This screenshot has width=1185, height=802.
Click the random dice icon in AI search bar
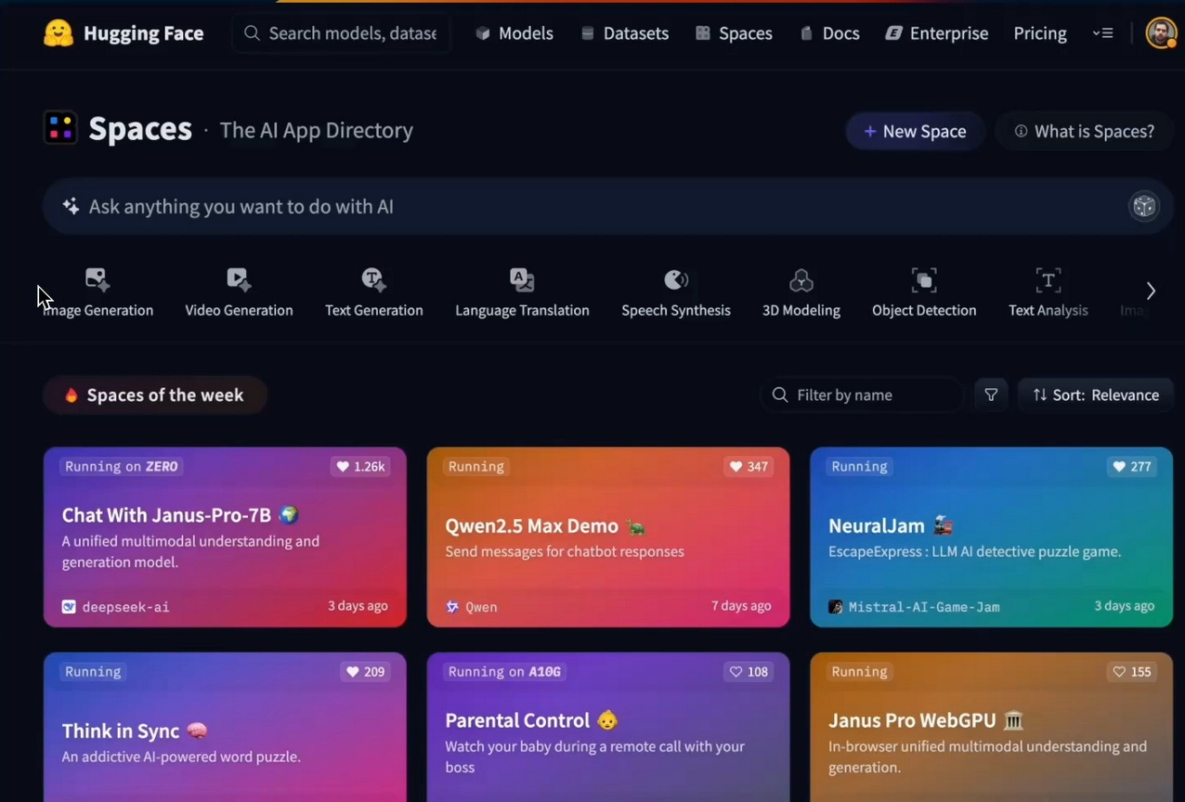[x=1143, y=206]
